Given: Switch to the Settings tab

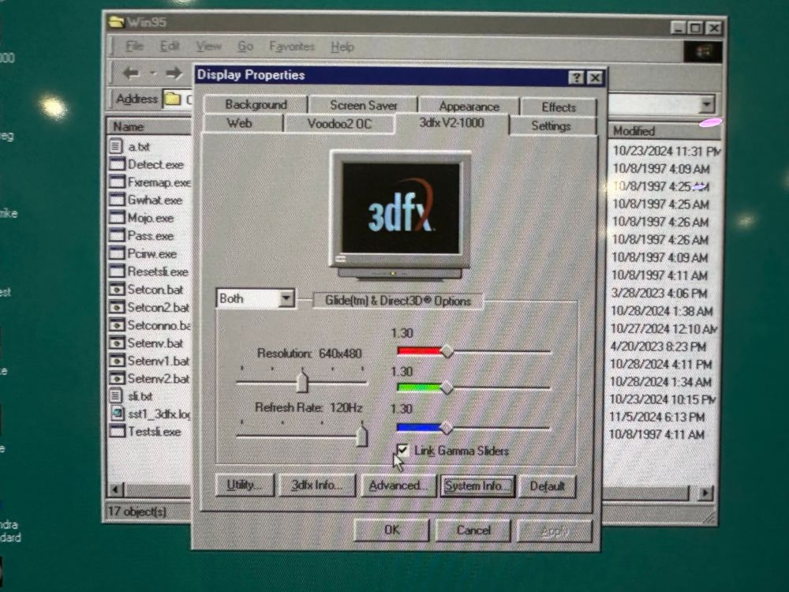Looking at the screenshot, I should click(x=551, y=126).
